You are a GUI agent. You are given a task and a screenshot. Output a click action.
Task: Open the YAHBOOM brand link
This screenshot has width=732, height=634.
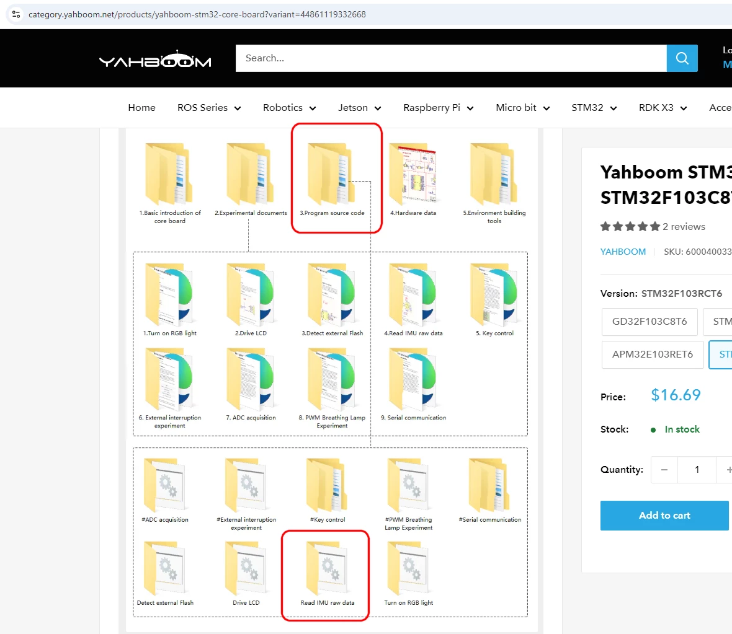tap(623, 252)
